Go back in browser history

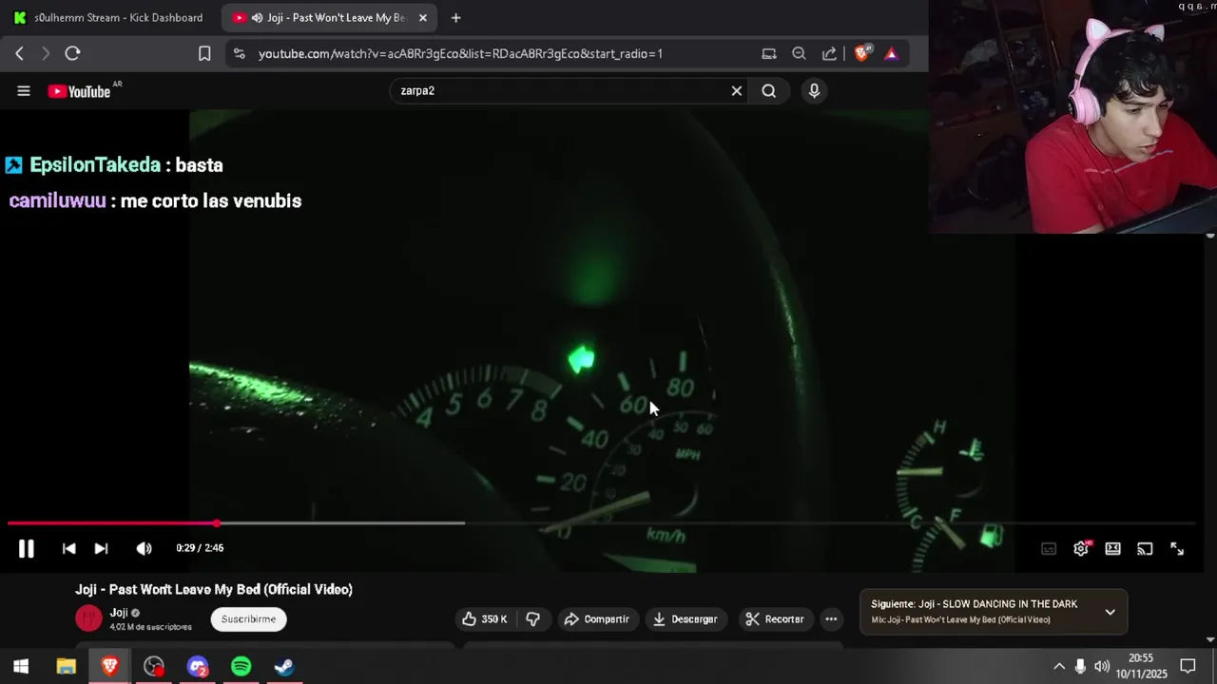point(19,54)
